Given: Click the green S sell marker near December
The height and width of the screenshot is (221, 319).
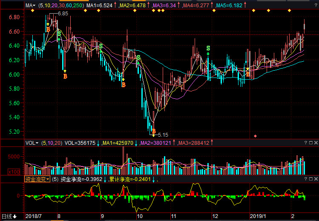Looking at the screenshot, I should [208, 49].
